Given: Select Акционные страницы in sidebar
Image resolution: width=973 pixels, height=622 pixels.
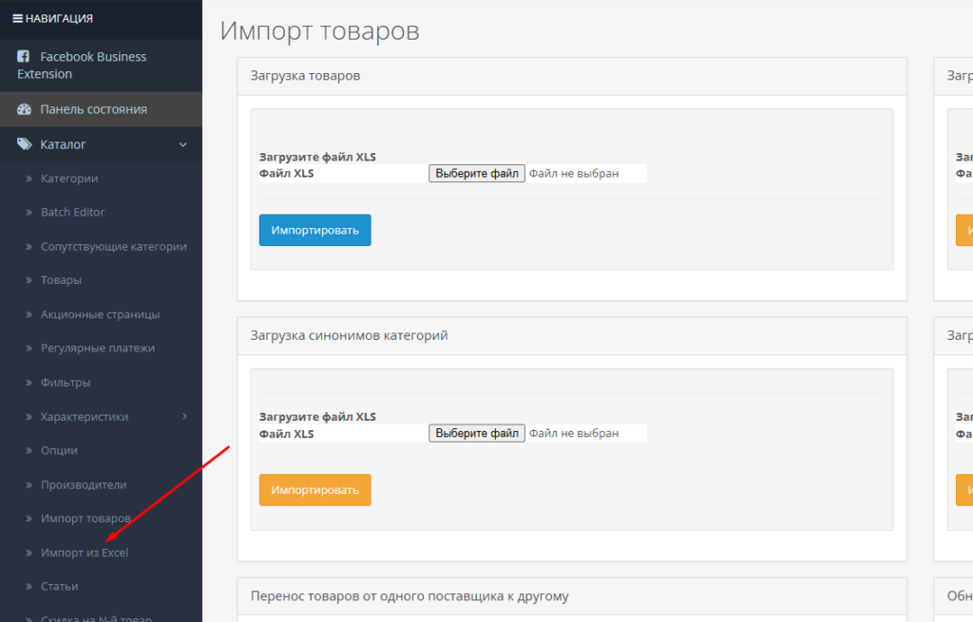Looking at the screenshot, I should pyautogui.click(x=100, y=314).
